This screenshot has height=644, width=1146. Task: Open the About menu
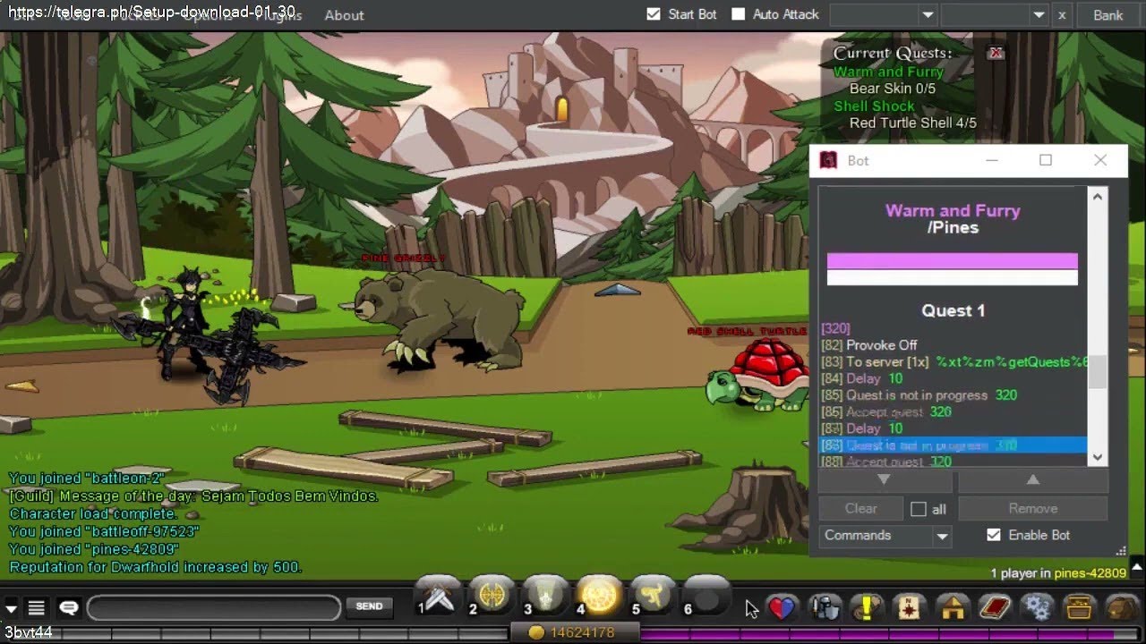pos(344,15)
